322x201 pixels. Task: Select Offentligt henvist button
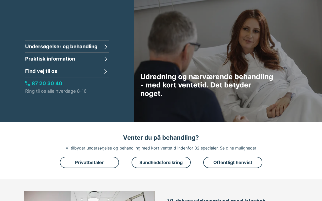pyautogui.click(x=233, y=163)
